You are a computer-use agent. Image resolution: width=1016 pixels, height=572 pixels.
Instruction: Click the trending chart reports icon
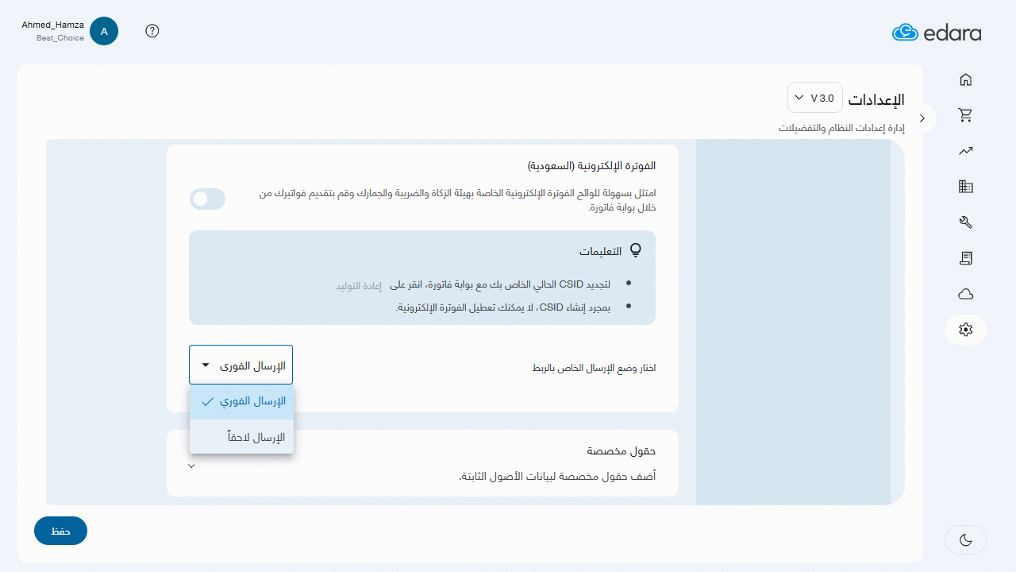965,151
